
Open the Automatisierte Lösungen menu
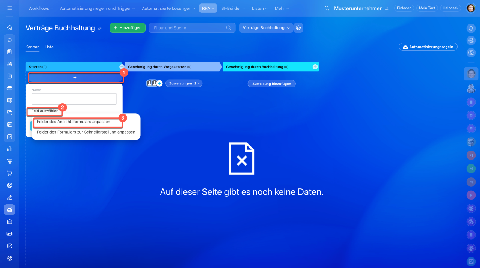tap(168, 8)
